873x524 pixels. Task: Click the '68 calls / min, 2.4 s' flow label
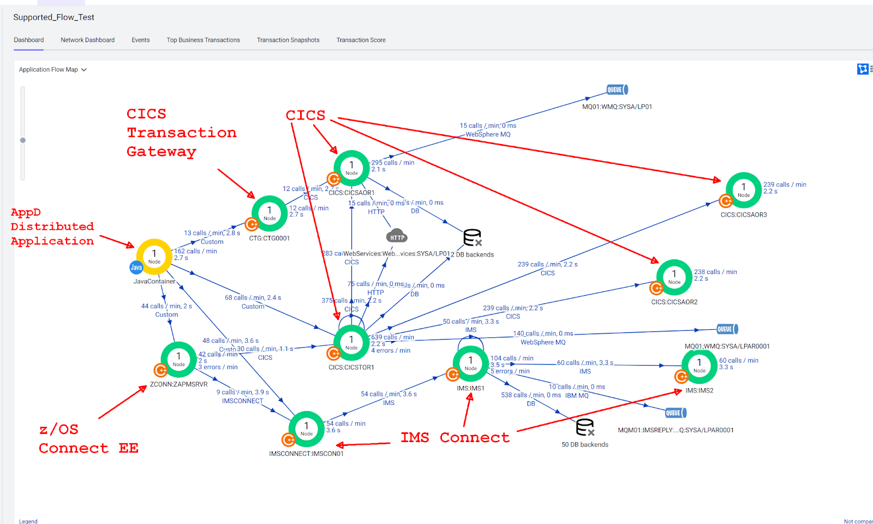[253, 297]
